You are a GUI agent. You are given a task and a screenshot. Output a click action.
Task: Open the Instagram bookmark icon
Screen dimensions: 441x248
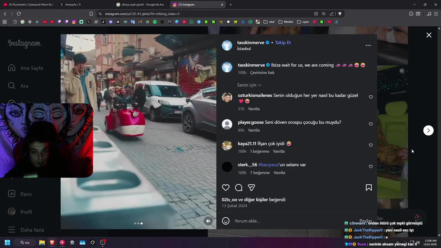[74, 22]
